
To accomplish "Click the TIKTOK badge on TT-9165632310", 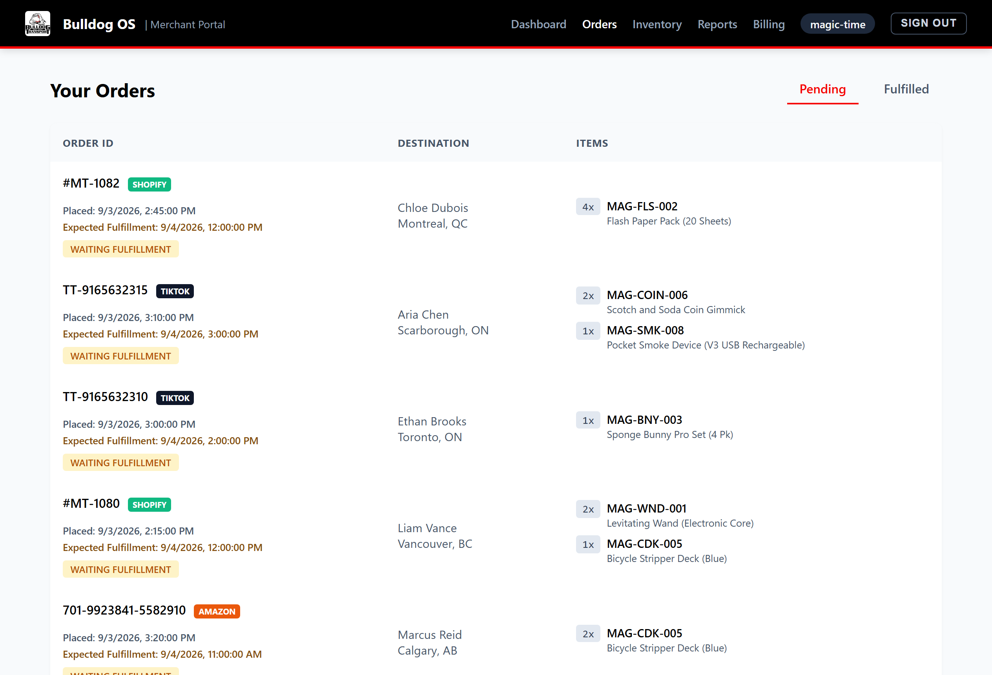I will point(175,398).
